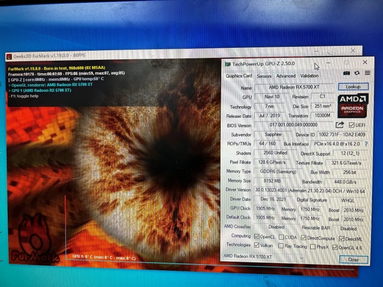This screenshot has width=383, height=287.
Task: Click the BIOS Version field value
Action: click(293, 125)
